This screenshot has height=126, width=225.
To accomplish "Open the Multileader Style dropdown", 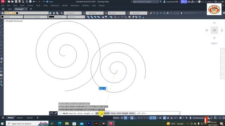I will tap(139, 13).
